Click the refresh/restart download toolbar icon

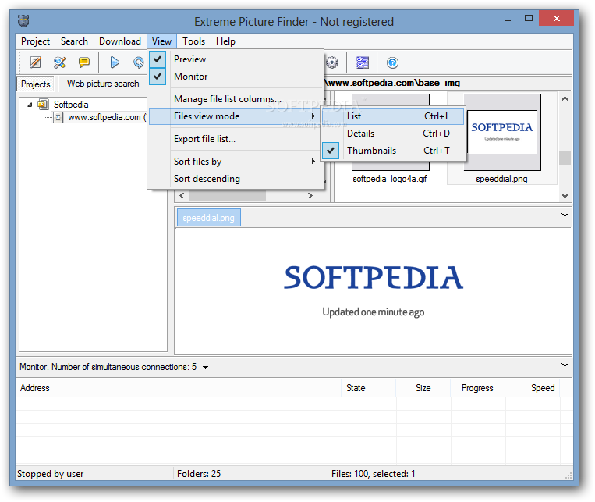coord(139,62)
